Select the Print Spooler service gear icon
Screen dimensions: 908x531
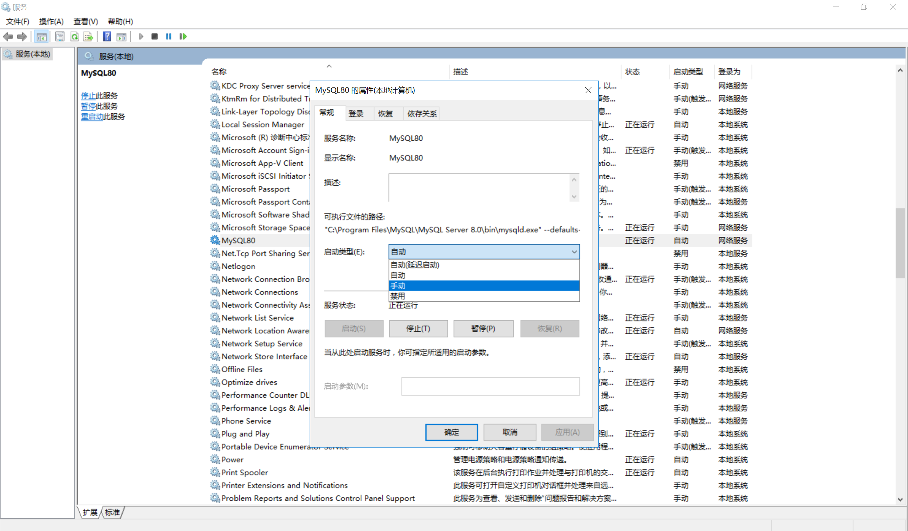tap(215, 472)
